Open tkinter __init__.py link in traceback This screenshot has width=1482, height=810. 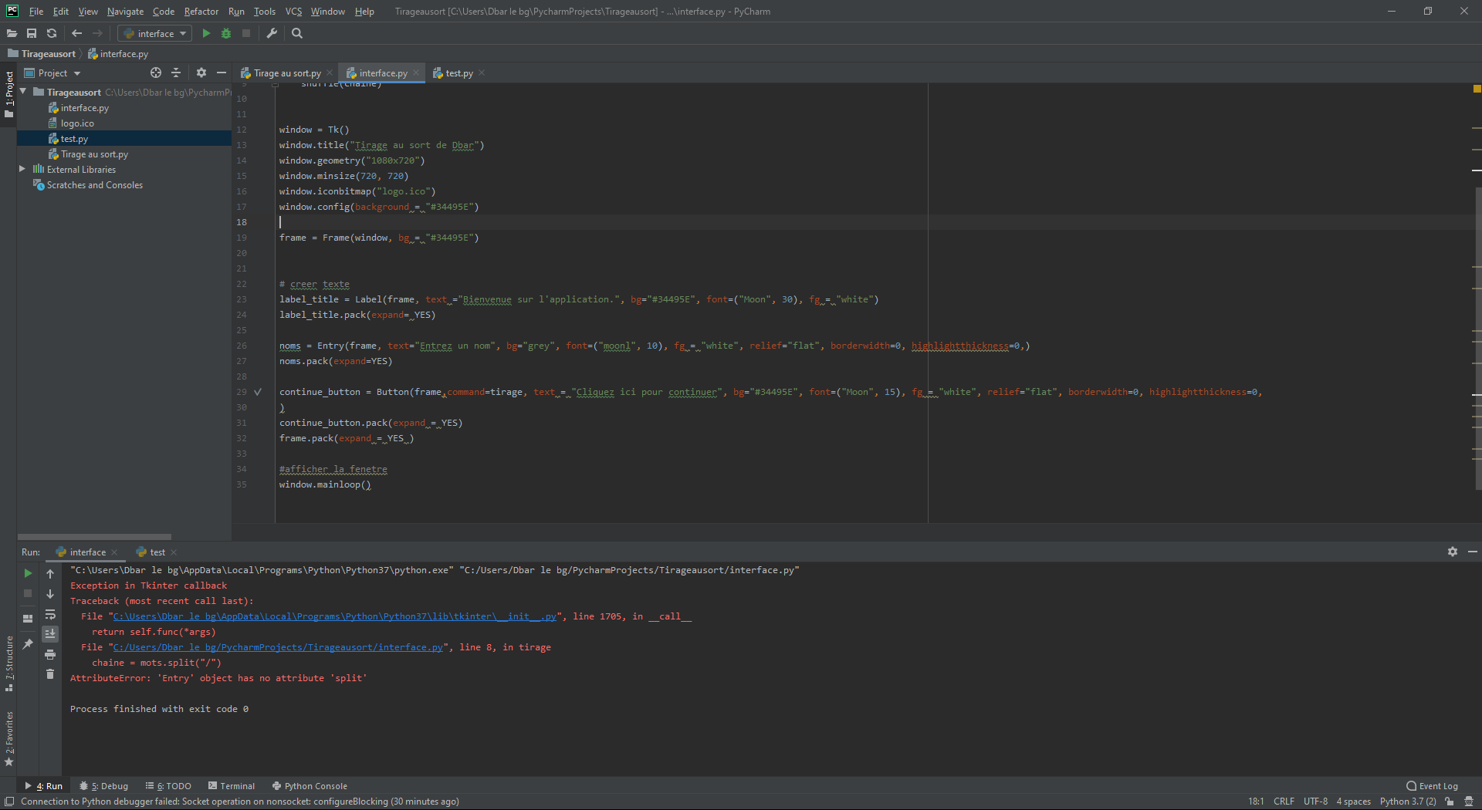(334, 616)
